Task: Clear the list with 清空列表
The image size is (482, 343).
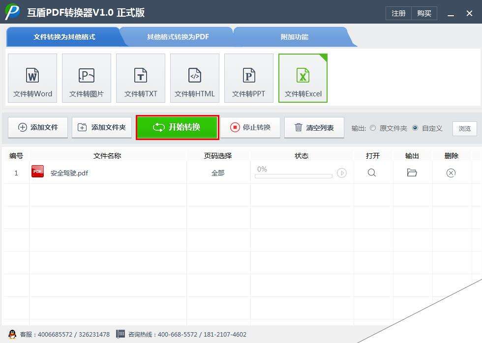Action: (x=314, y=127)
